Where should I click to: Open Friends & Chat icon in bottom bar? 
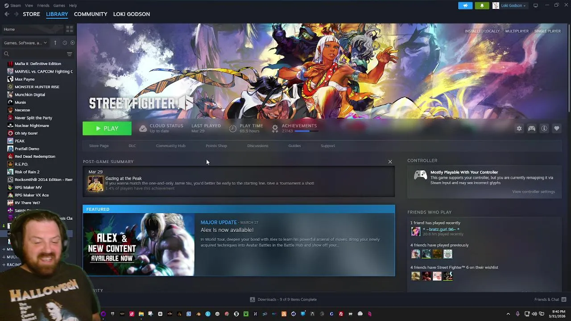tap(564, 300)
